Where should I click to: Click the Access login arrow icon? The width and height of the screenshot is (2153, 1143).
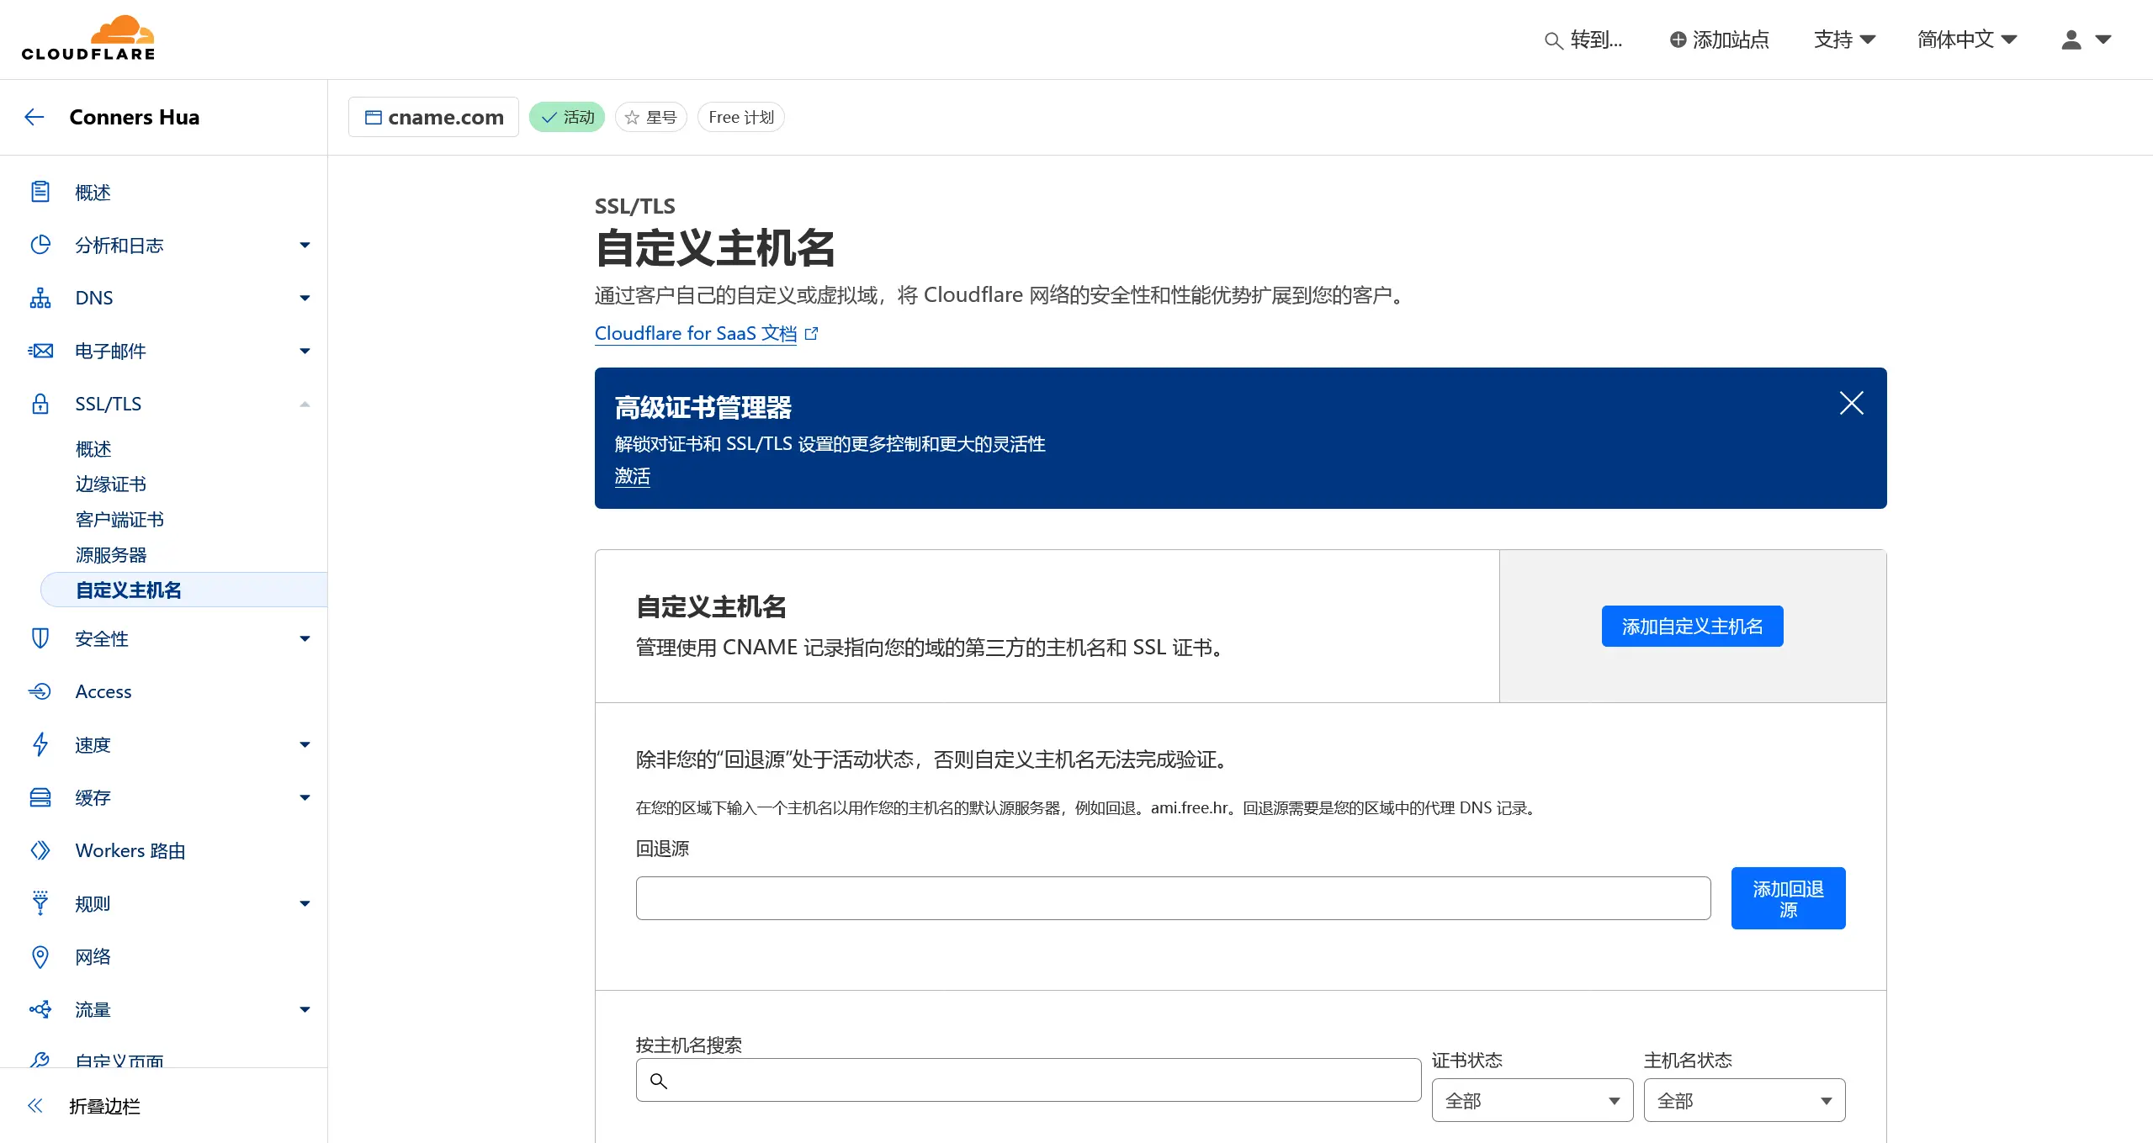coord(40,691)
